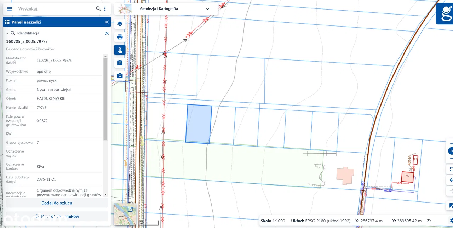Toggle the identification pointer tool

[120, 50]
